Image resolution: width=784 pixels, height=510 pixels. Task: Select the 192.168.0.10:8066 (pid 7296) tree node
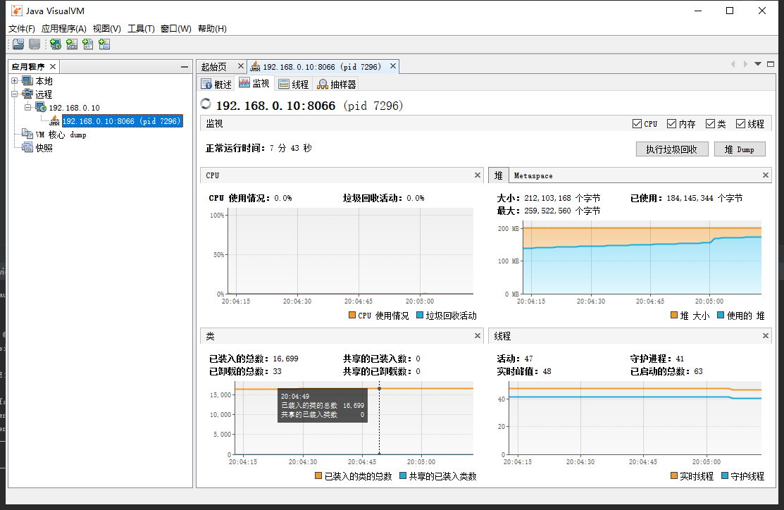click(122, 120)
